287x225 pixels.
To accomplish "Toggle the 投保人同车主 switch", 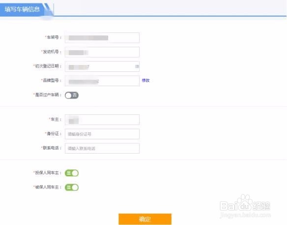I will pyautogui.click(x=72, y=173).
